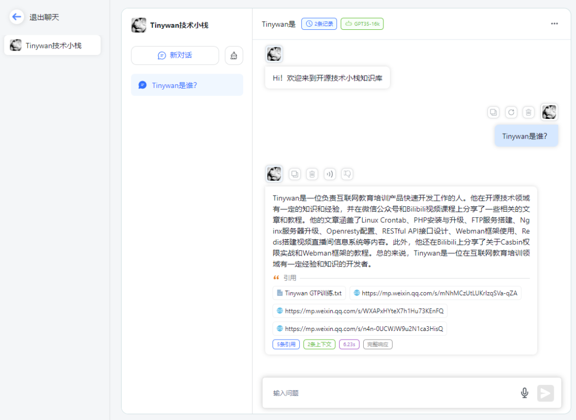Open the 'Tinywan技术小栈' chat in the sidebar
The width and height of the screenshot is (576, 420).
point(52,45)
